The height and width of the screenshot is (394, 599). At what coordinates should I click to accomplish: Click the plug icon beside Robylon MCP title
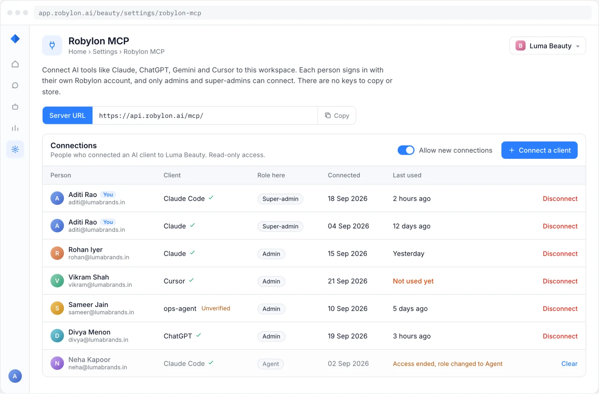pos(52,45)
